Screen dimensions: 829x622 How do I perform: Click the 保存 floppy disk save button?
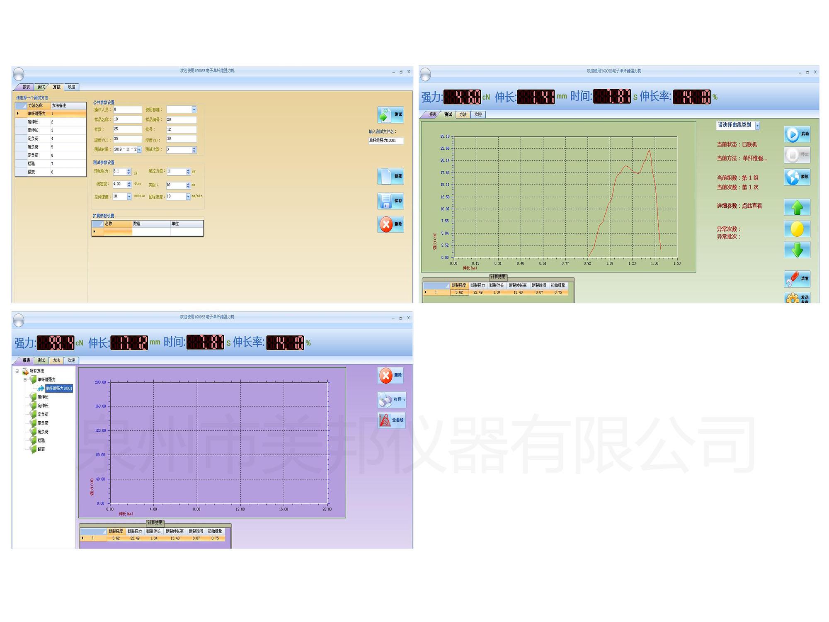[x=390, y=201]
